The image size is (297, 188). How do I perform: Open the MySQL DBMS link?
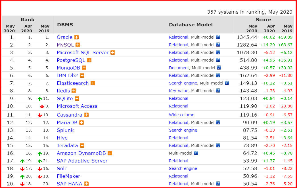65,45
